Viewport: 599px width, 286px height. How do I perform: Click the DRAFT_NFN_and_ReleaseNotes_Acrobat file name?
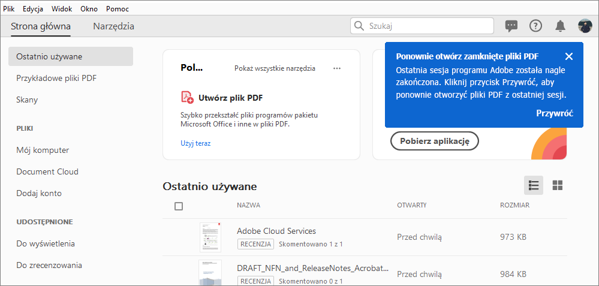(x=312, y=267)
